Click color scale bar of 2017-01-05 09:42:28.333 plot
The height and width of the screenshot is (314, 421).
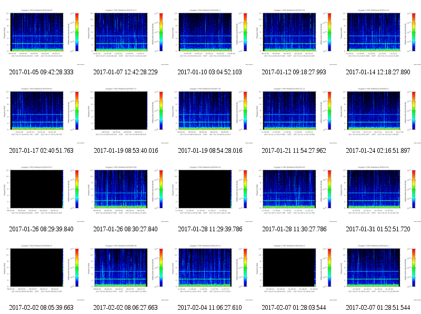(x=77, y=32)
